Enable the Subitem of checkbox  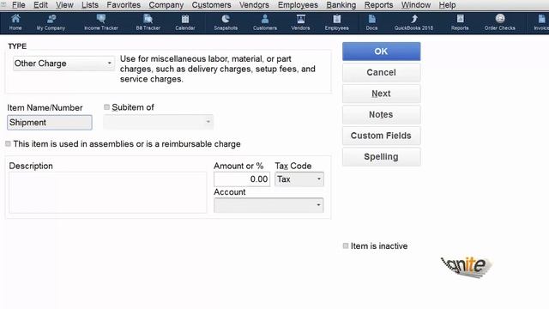pos(106,107)
